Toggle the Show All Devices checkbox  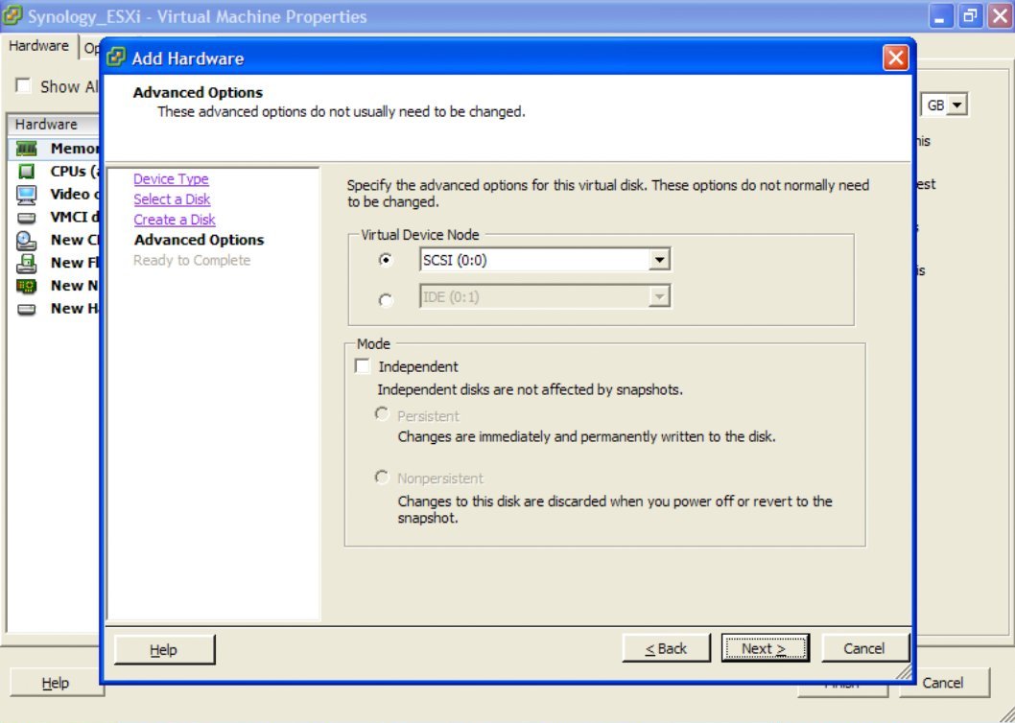[23, 85]
